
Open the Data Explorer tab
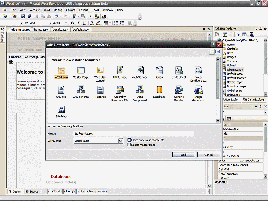pyautogui.click(x=254, y=100)
